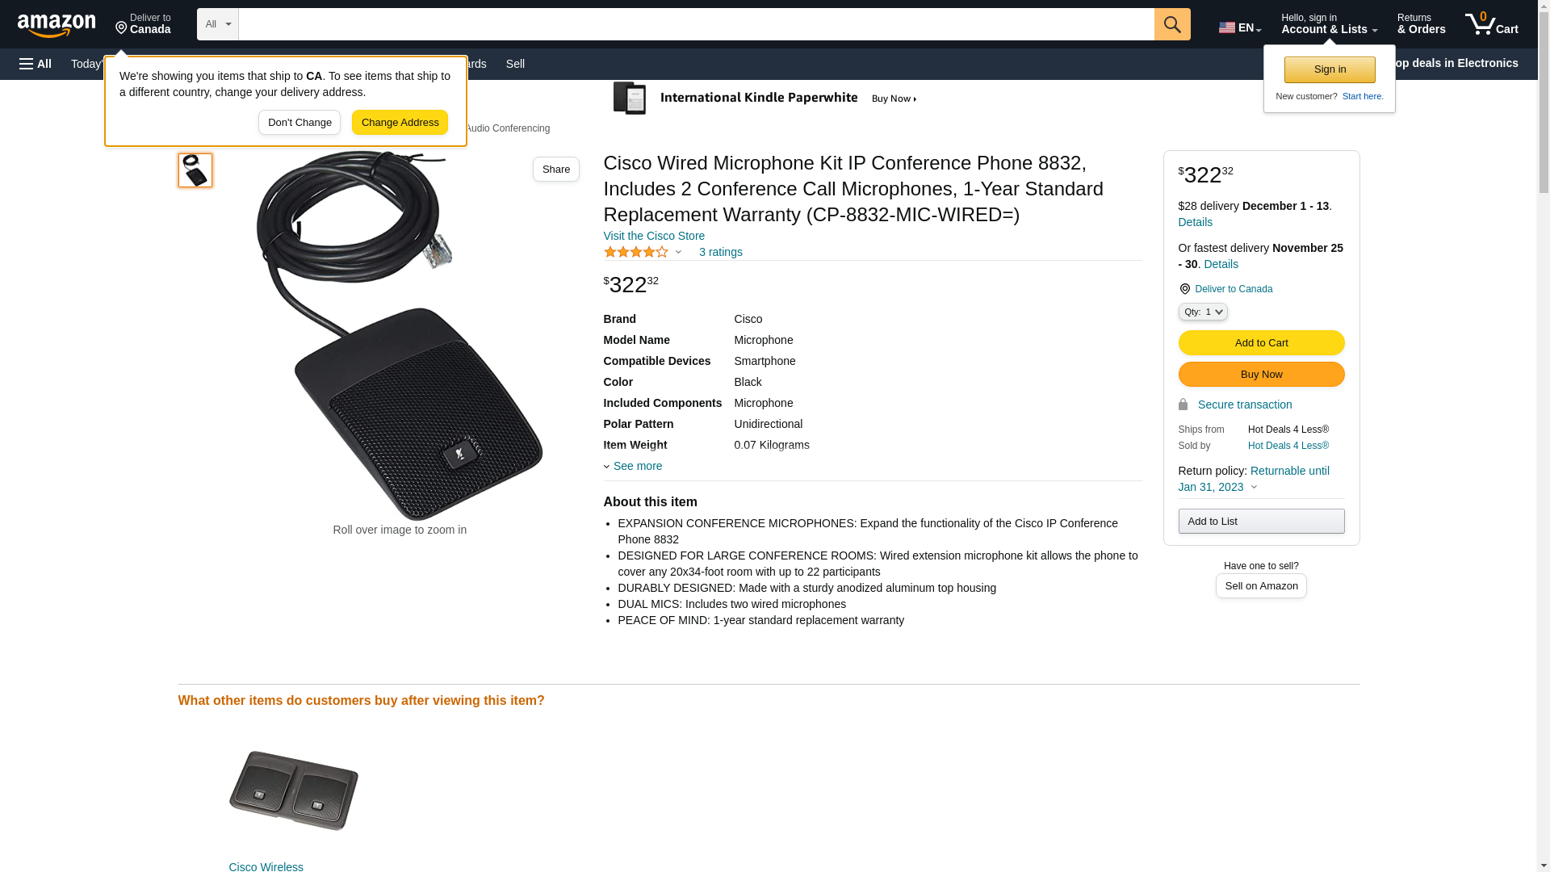This screenshot has height=872, width=1550.
Task: Click the Secure transaction lock icon
Action: pyautogui.click(x=1183, y=405)
